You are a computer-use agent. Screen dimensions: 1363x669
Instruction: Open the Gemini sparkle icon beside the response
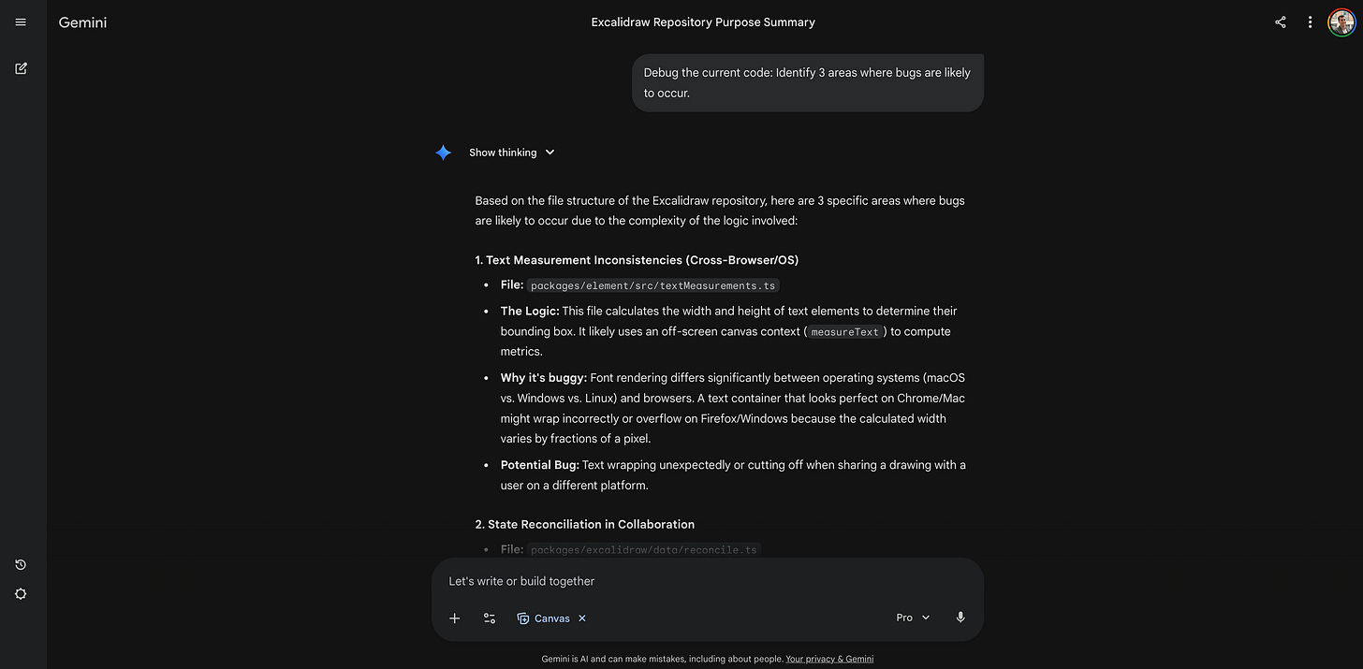(x=443, y=153)
